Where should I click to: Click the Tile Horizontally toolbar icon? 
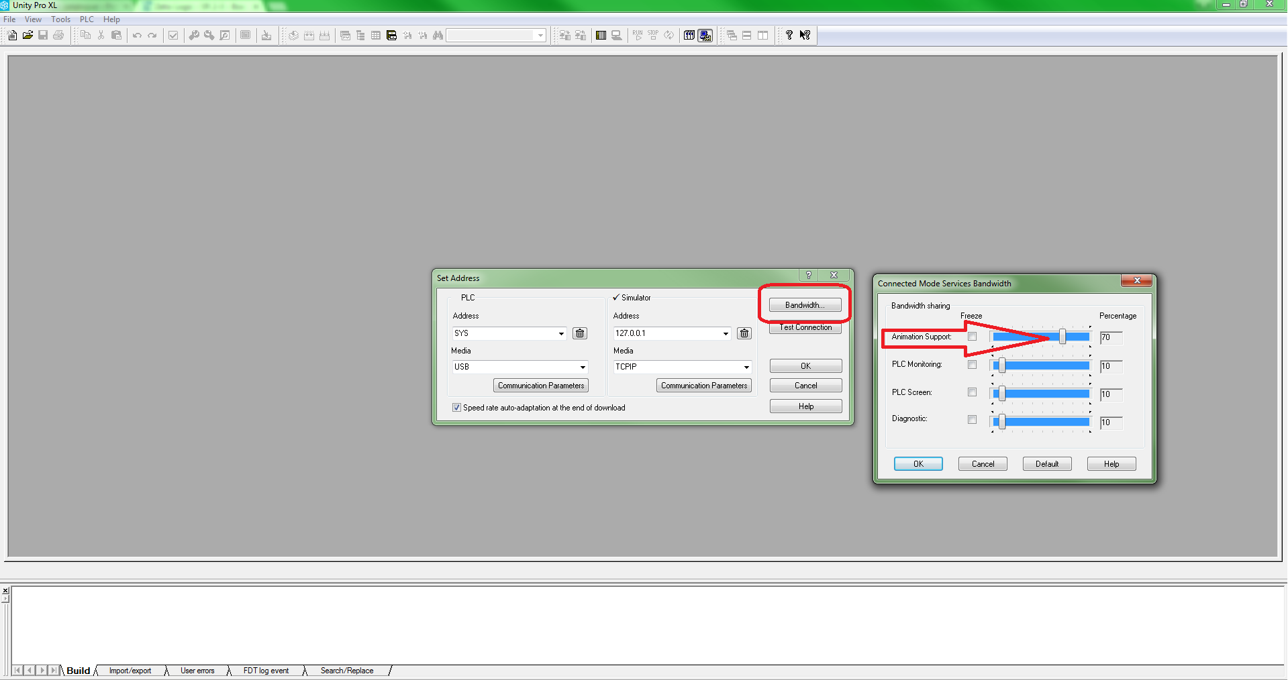[x=747, y=35]
